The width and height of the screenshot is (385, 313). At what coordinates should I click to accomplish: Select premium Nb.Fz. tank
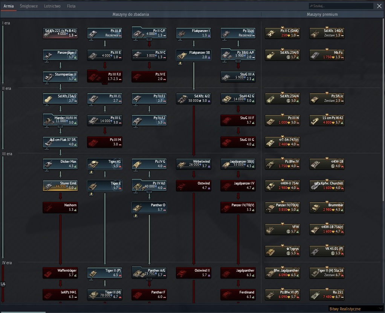click(327, 55)
